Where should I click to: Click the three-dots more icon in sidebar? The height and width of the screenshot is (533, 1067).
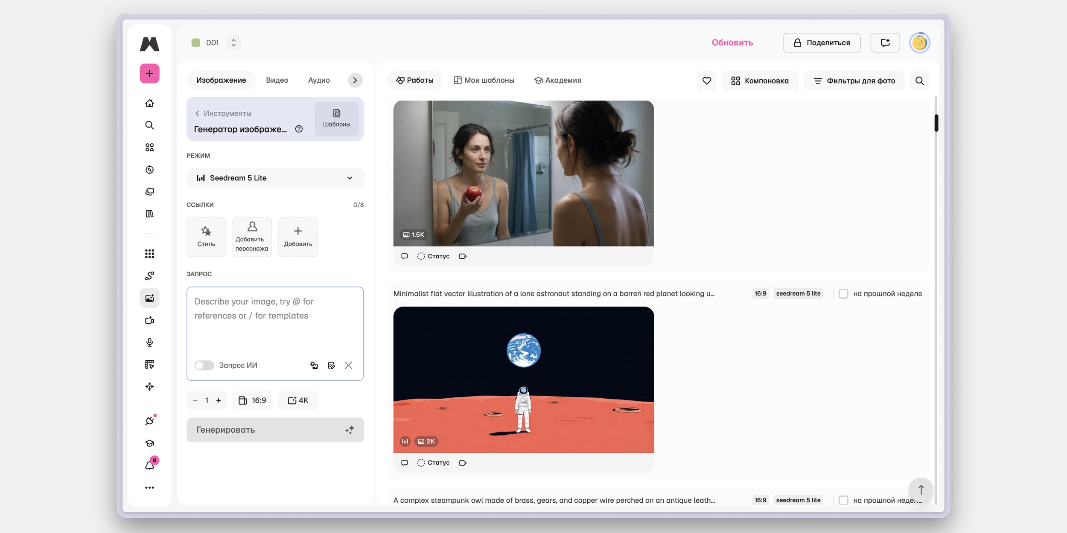tap(149, 487)
